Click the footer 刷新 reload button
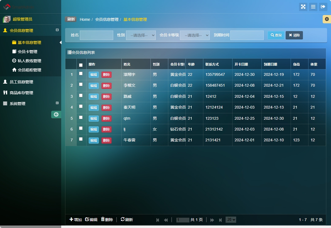 (x=127, y=220)
